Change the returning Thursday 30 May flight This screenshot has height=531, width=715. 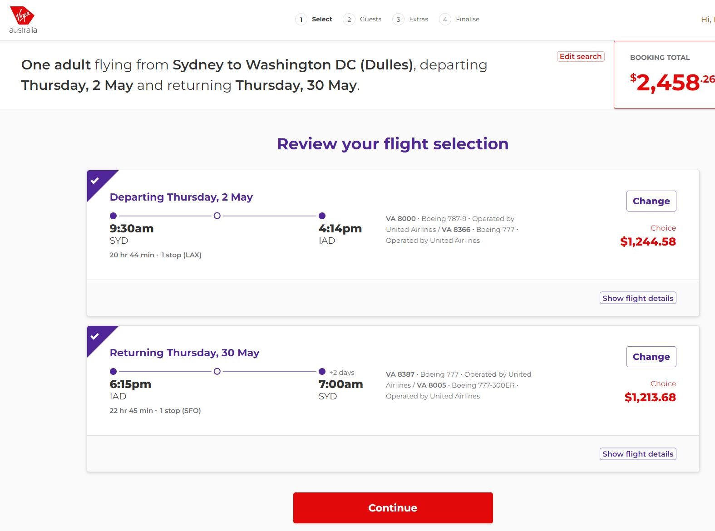point(651,357)
